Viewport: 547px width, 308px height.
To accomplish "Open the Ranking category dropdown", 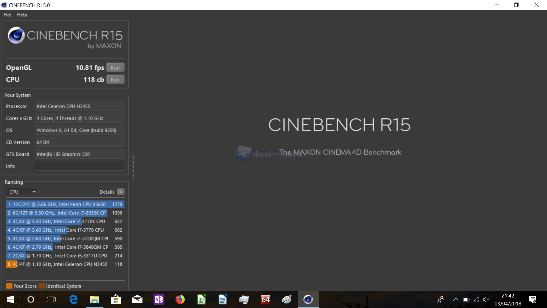I will (22, 192).
